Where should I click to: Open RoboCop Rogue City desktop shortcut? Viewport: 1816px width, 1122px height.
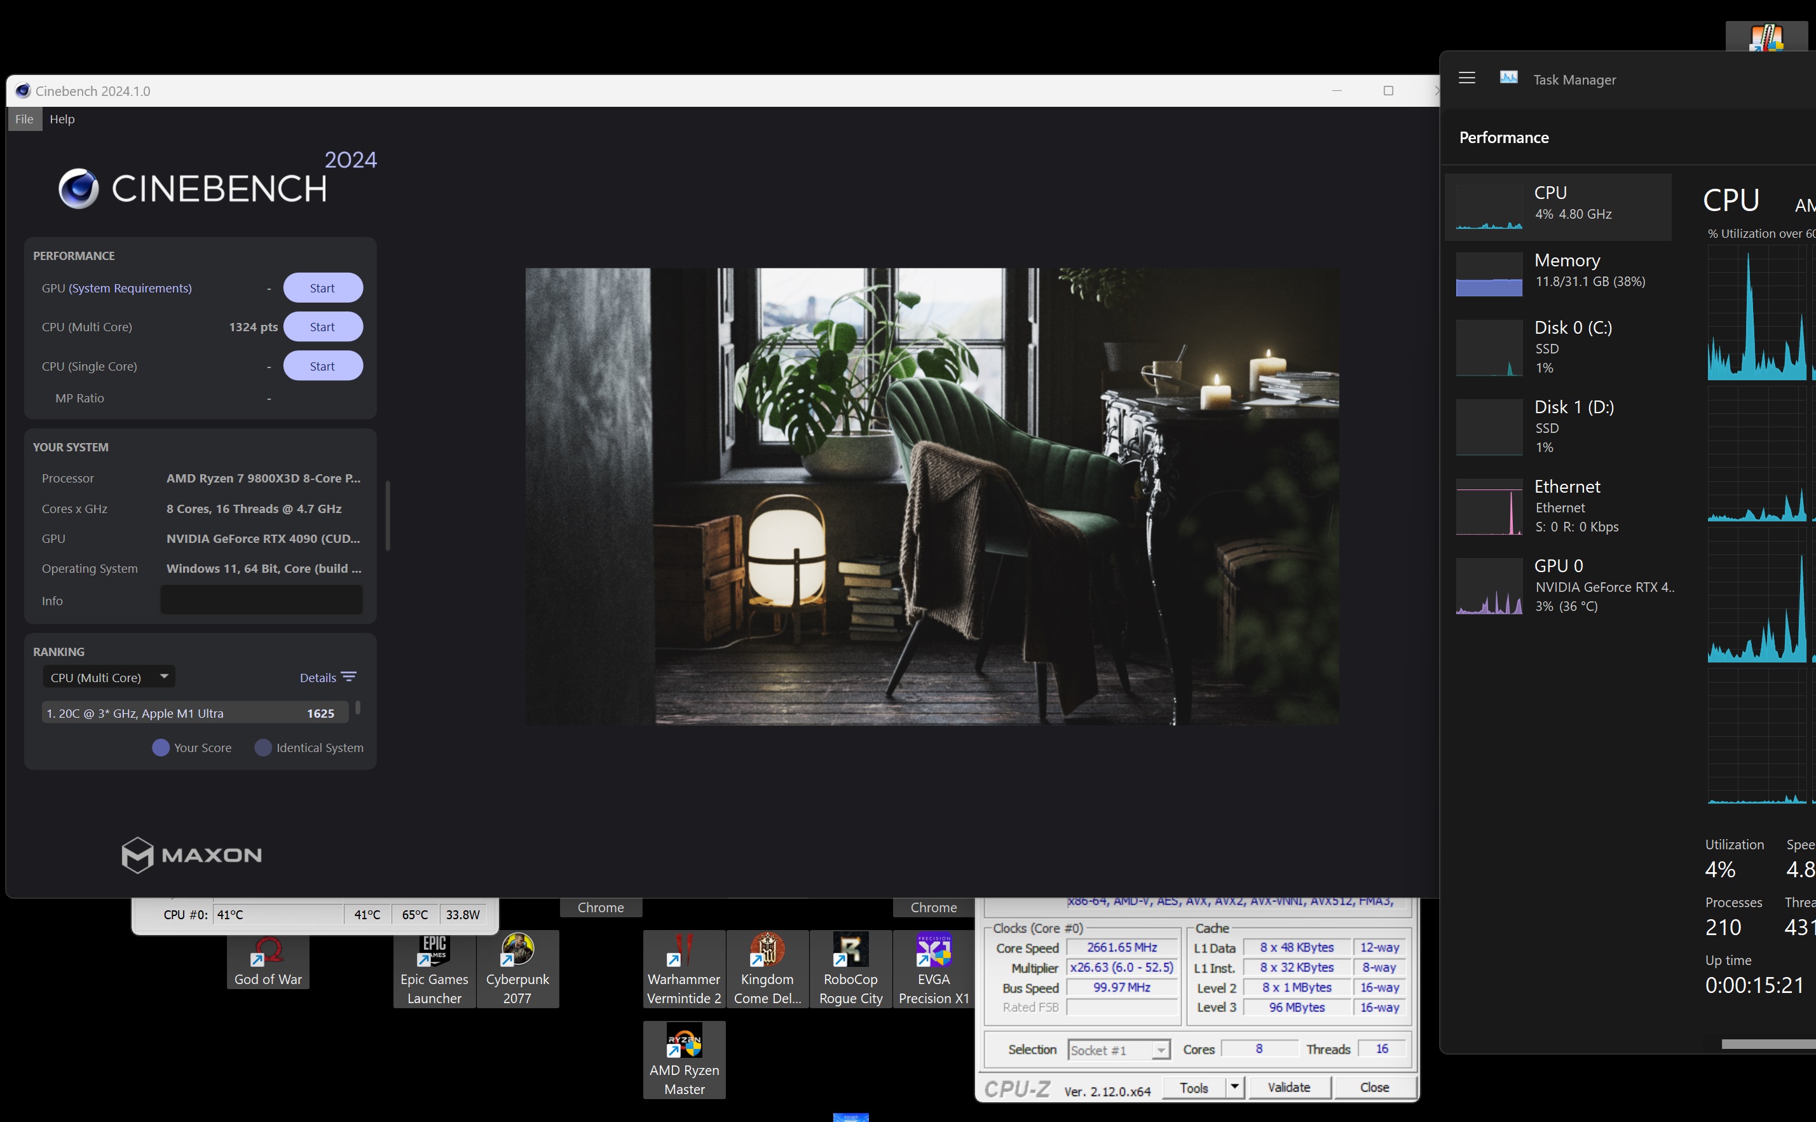(x=850, y=971)
